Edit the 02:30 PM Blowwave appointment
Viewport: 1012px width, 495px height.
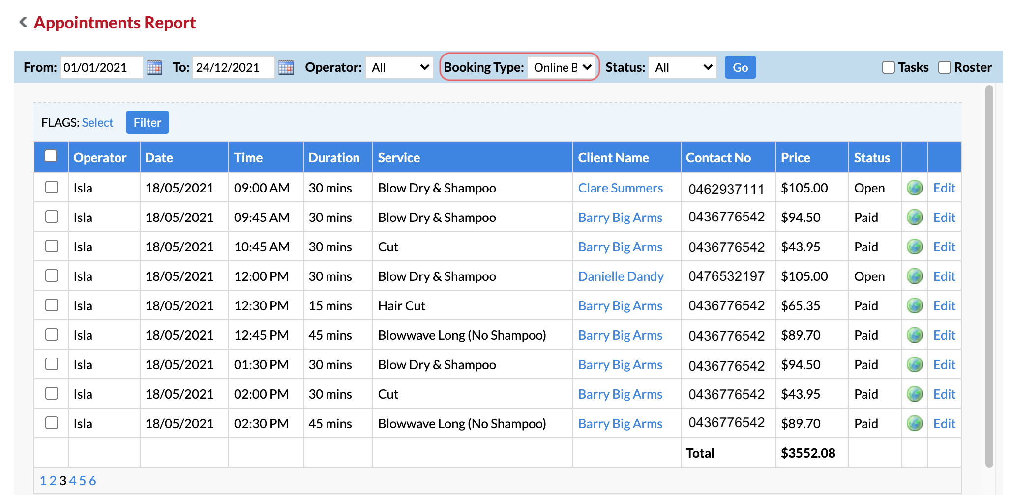[x=944, y=424]
